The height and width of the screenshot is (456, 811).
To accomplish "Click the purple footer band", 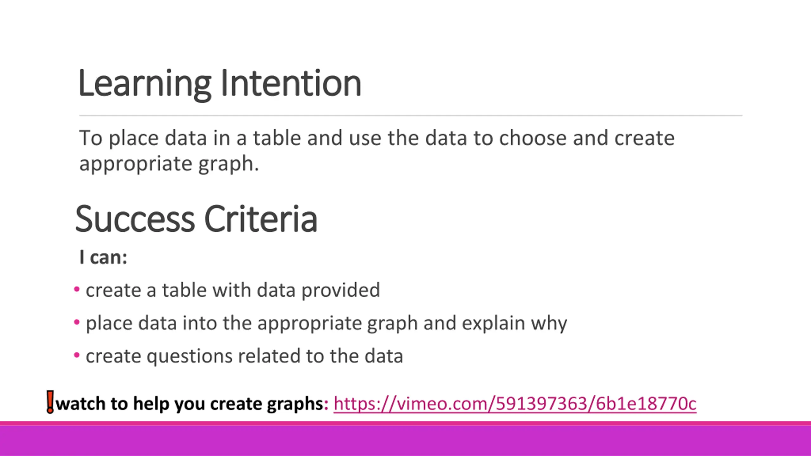I will (x=405, y=441).
